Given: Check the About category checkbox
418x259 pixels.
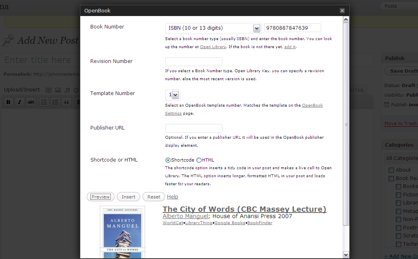Looking at the screenshot, I should click(x=391, y=170).
